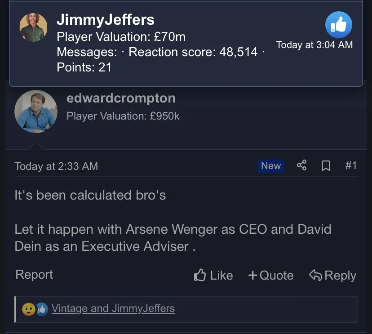Click the Points: 21 stat
The height and width of the screenshot is (334, 372).
84,67
